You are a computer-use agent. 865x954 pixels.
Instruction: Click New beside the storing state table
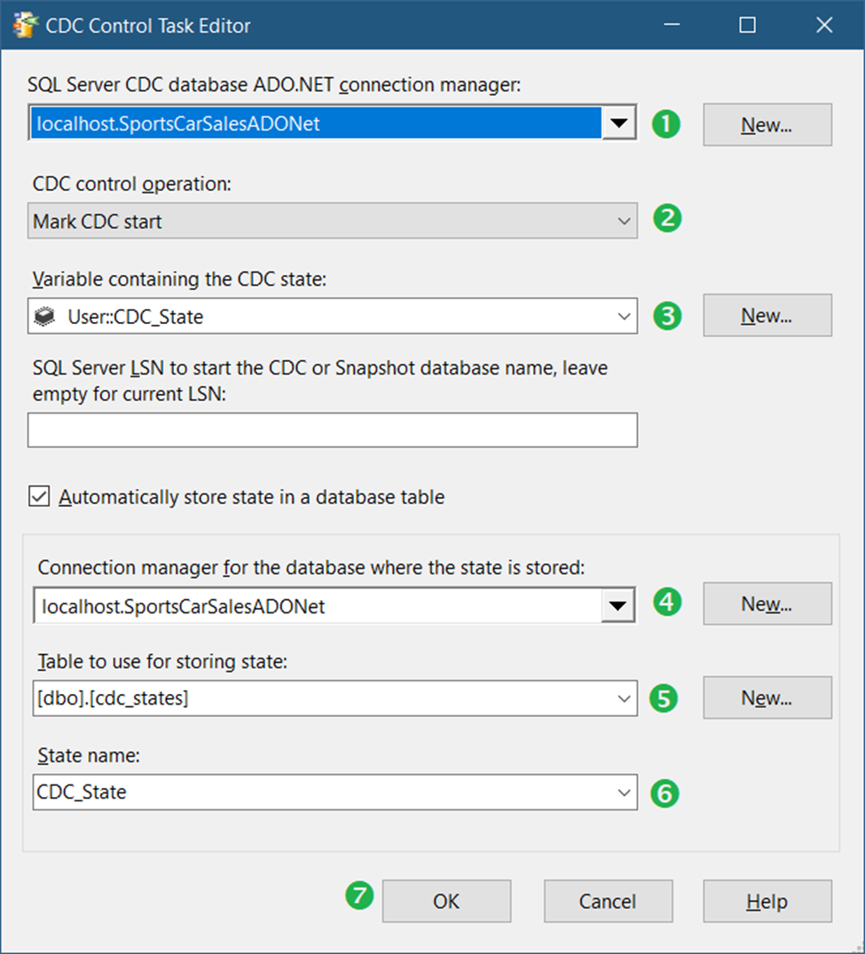tap(767, 698)
